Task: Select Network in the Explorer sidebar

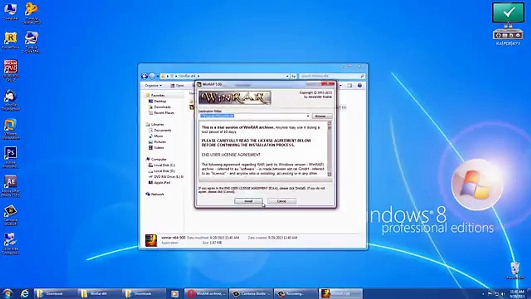Action: click(155, 194)
